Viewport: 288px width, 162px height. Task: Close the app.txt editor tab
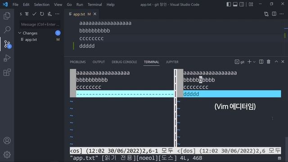[95, 14]
